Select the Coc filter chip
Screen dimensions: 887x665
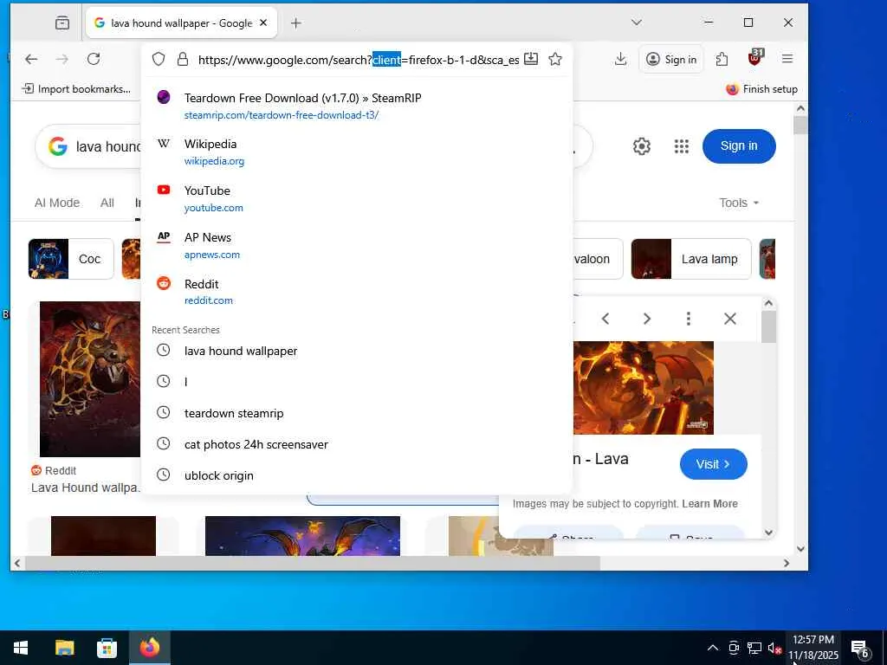[71, 259]
